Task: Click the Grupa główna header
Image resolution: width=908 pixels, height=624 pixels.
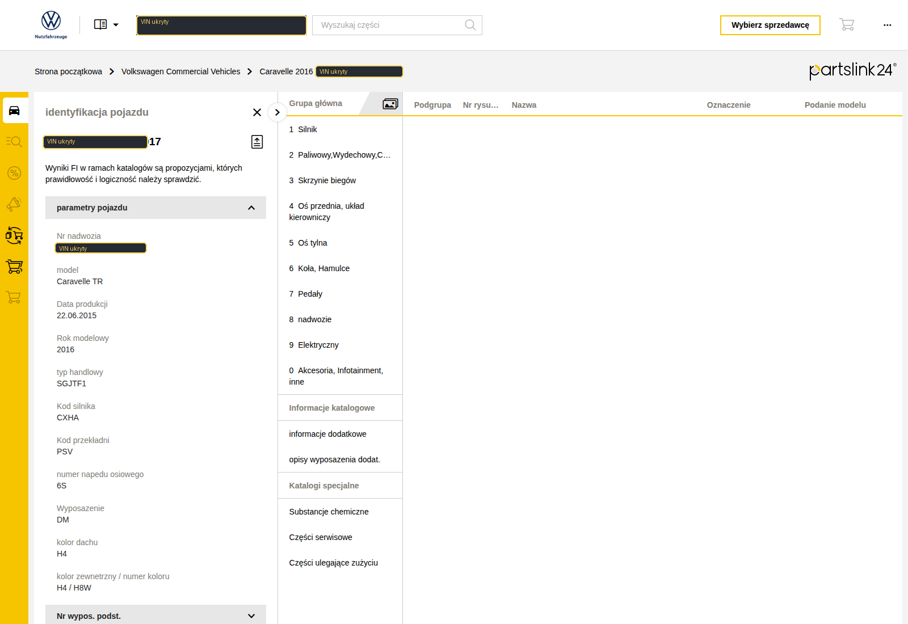Action: [316, 103]
